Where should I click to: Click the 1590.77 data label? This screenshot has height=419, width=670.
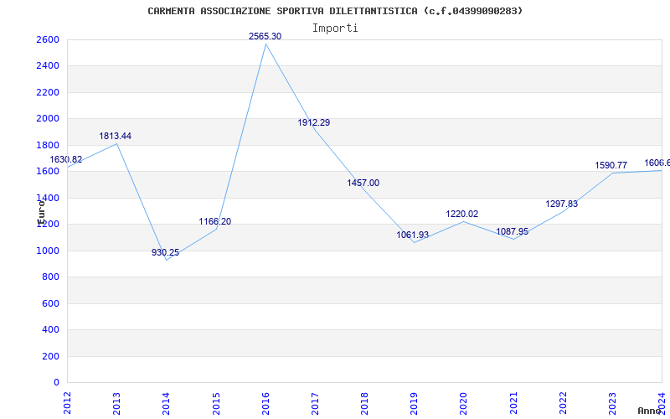(611, 165)
